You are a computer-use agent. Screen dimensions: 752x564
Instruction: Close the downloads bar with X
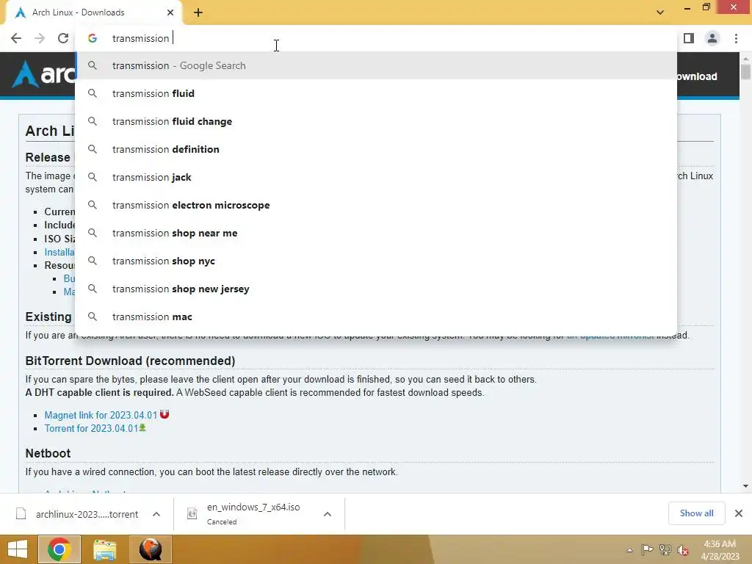pyautogui.click(x=739, y=513)
